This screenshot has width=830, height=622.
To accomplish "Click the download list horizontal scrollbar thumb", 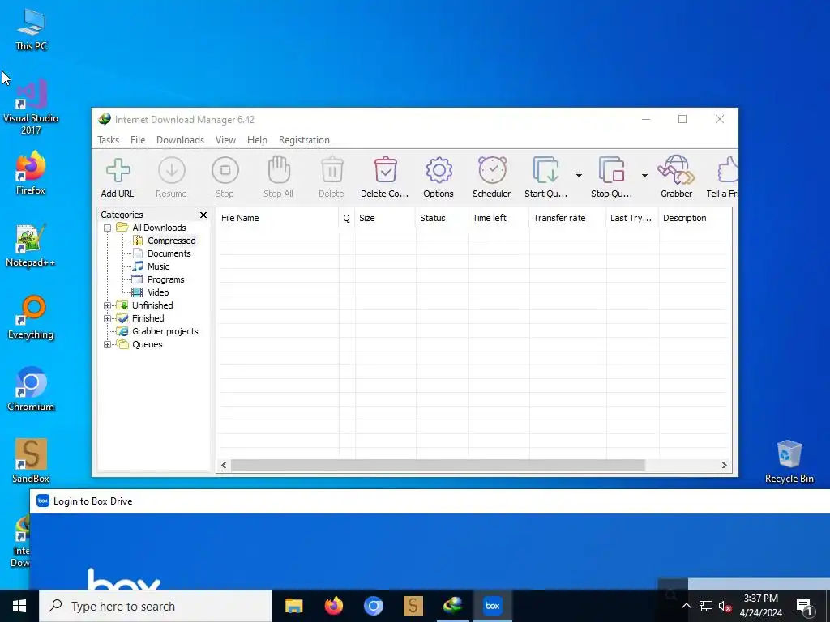I will coord(438,466).
